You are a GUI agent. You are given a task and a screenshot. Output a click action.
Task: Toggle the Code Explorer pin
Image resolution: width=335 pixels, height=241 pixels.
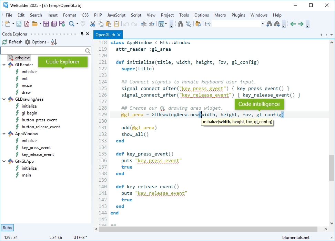[82, 34]
